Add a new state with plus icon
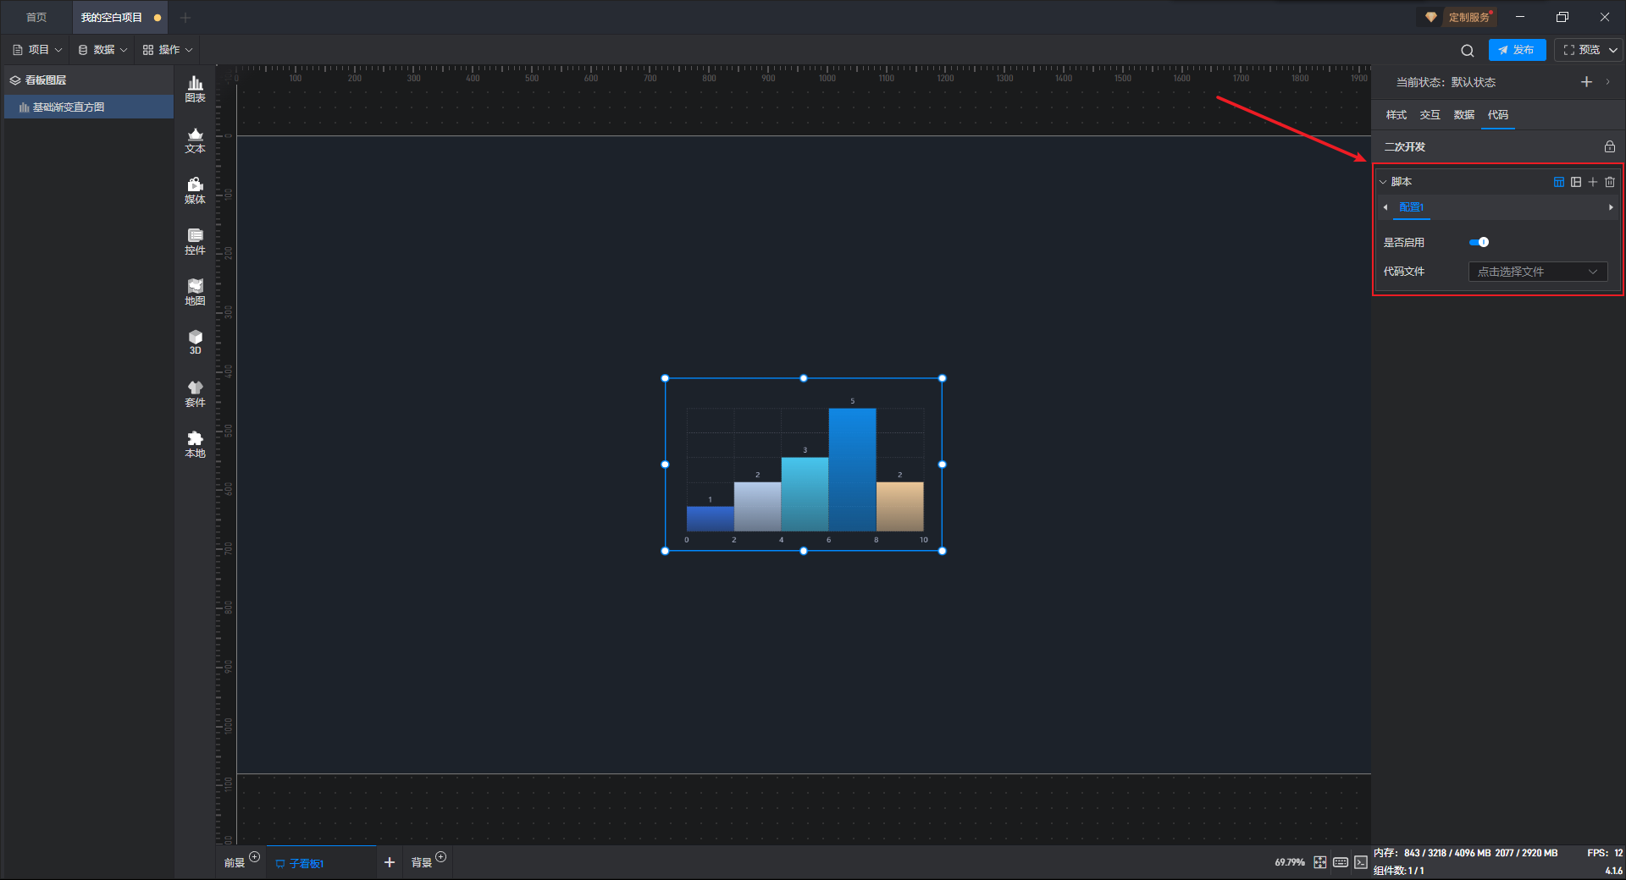This screenshot has width=1626, height=880. tap(1586, 82)
